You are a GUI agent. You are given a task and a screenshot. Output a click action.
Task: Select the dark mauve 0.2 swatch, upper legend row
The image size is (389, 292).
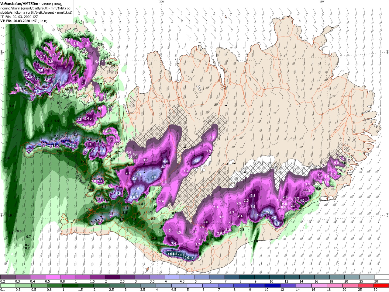pyautogui.click(x=8, y=277)
